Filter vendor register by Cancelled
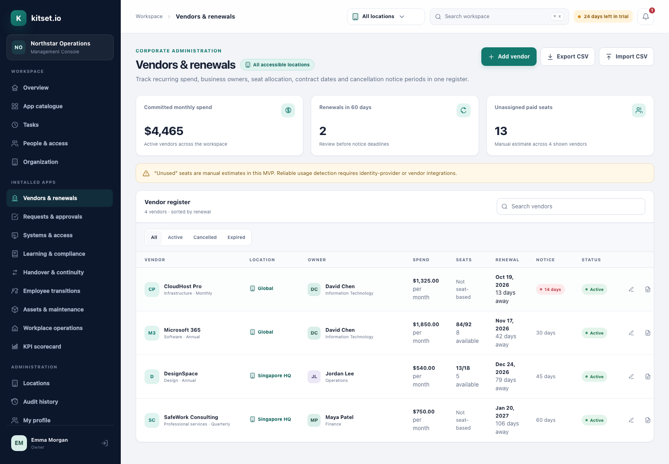The height and width of the screenshot is (464, 669). coord(205,237)
